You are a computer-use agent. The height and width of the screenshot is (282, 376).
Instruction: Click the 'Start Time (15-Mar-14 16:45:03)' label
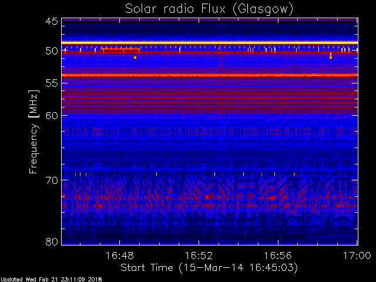(x=209, y=268)
